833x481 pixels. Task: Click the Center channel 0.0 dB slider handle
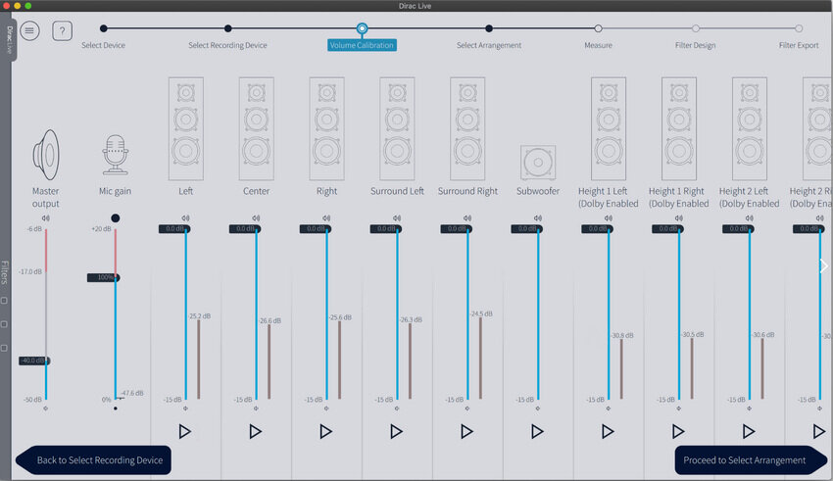245,229
